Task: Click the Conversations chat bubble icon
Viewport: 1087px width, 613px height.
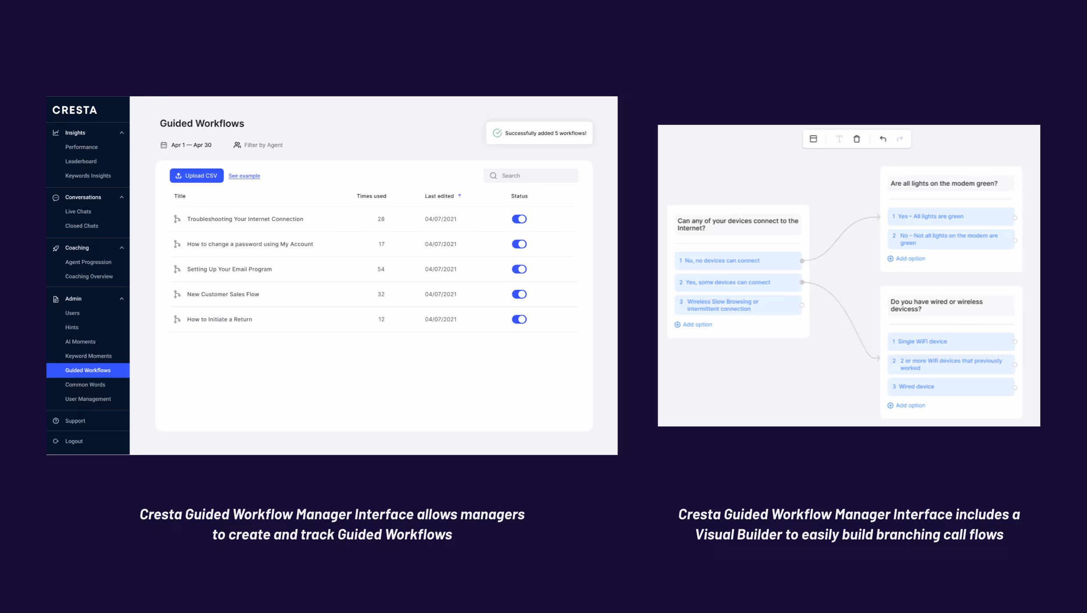Action: [x=56, y=197]
